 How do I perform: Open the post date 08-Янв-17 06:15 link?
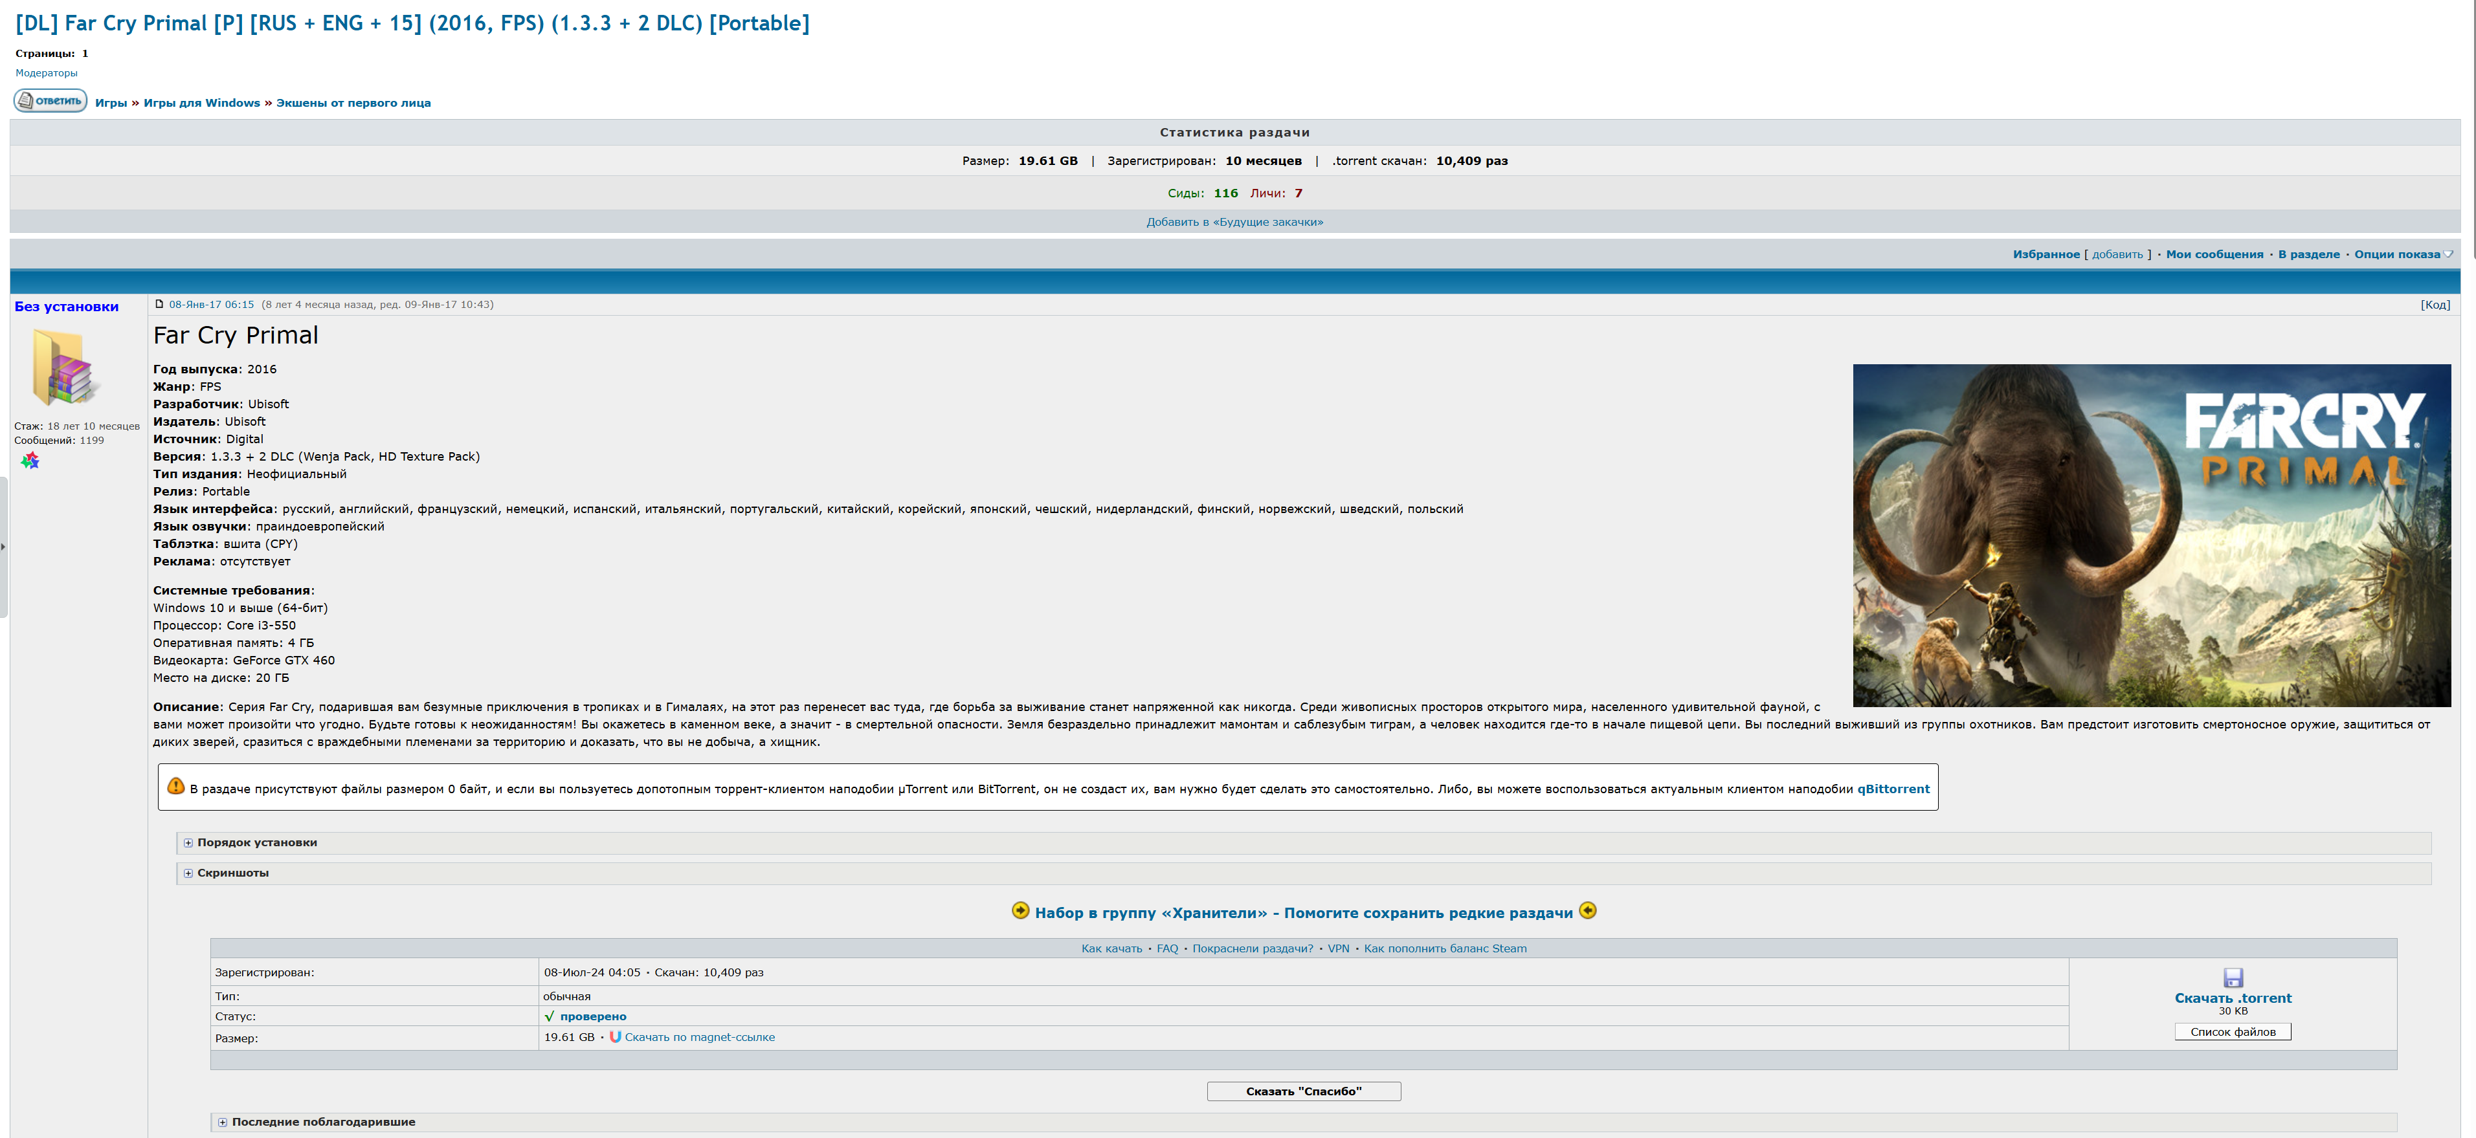(212, 305)
